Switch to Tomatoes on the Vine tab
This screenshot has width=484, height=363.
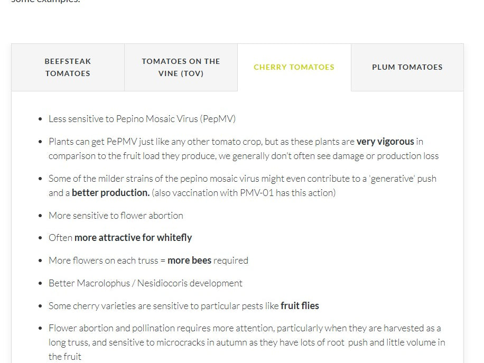coord(181,67)
